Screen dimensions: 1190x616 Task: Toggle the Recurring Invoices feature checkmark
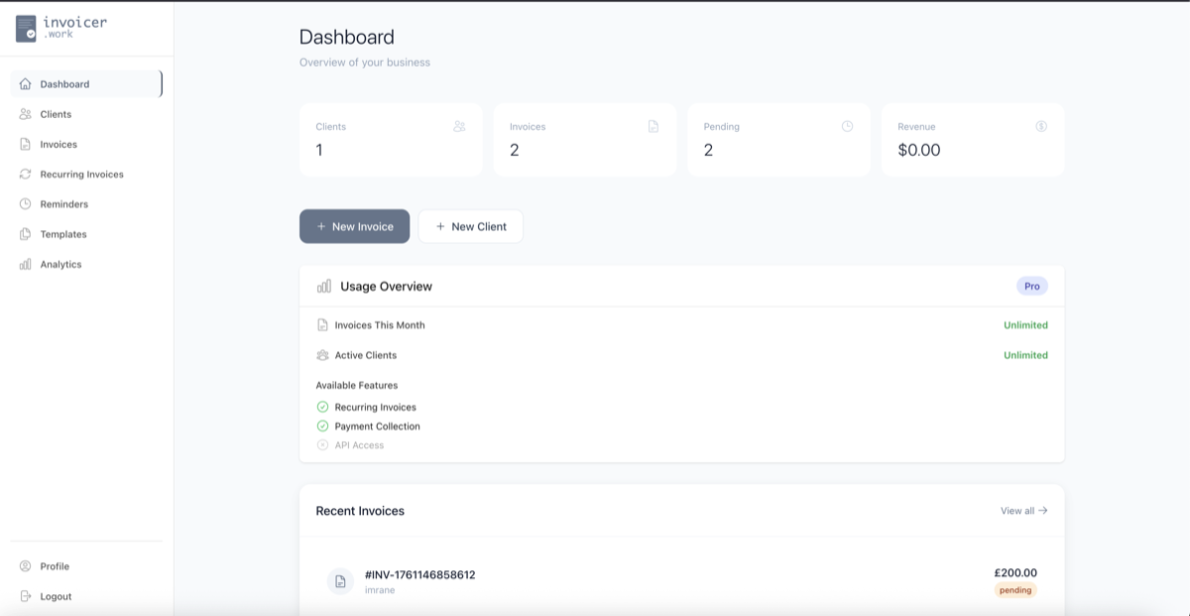[322, 407]
